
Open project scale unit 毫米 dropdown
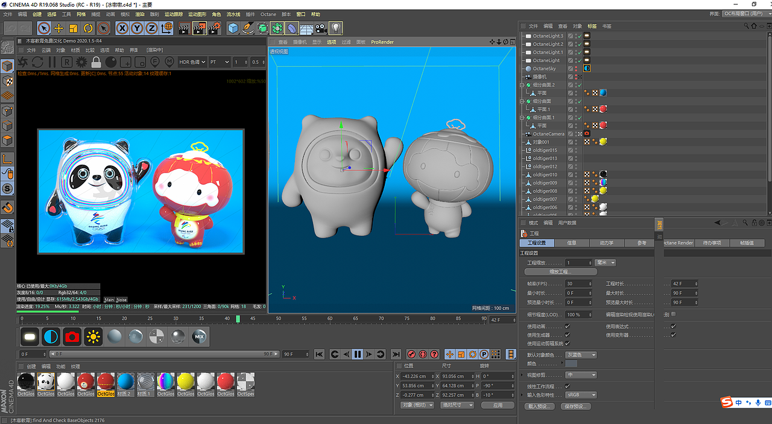[605, 263]
